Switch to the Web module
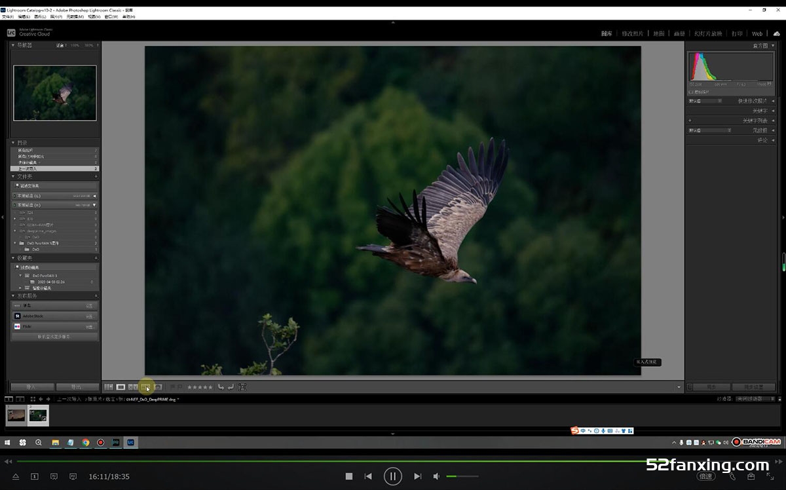786x490 pixels. pos(757,33)
